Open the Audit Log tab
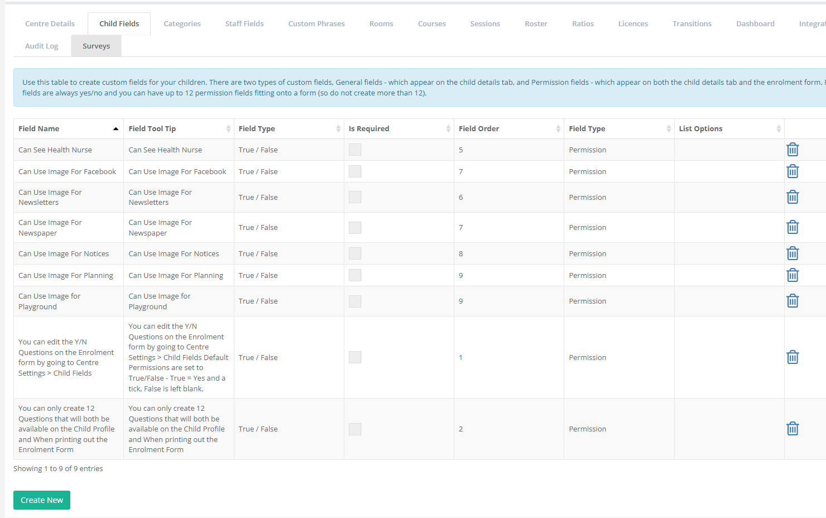The width and height of the screenshot is (826, 518). (x=41, y=46)
